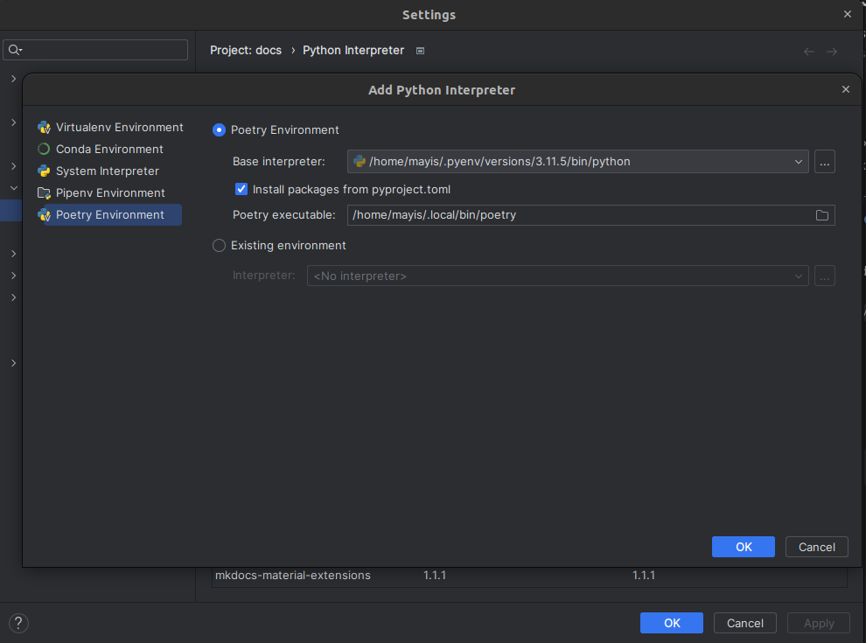Click inside the settings search field

[x=96, y=49]
